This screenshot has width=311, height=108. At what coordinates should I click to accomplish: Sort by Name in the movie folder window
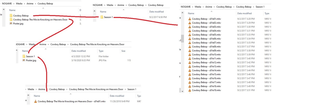25,51
